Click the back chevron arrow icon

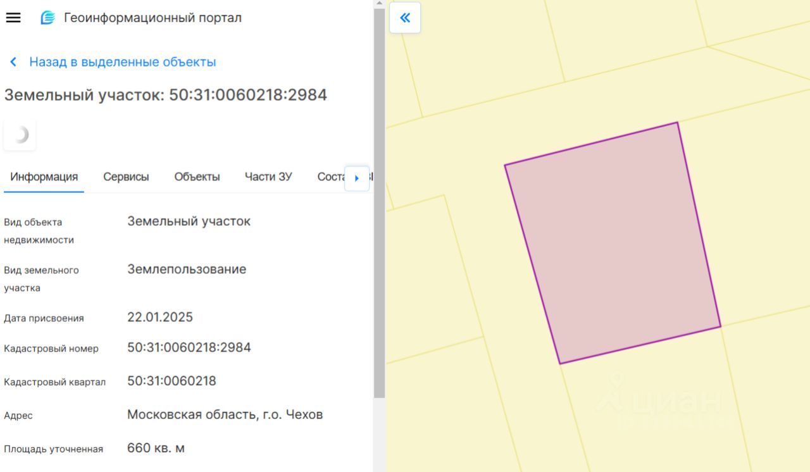(x=13, y=62)
